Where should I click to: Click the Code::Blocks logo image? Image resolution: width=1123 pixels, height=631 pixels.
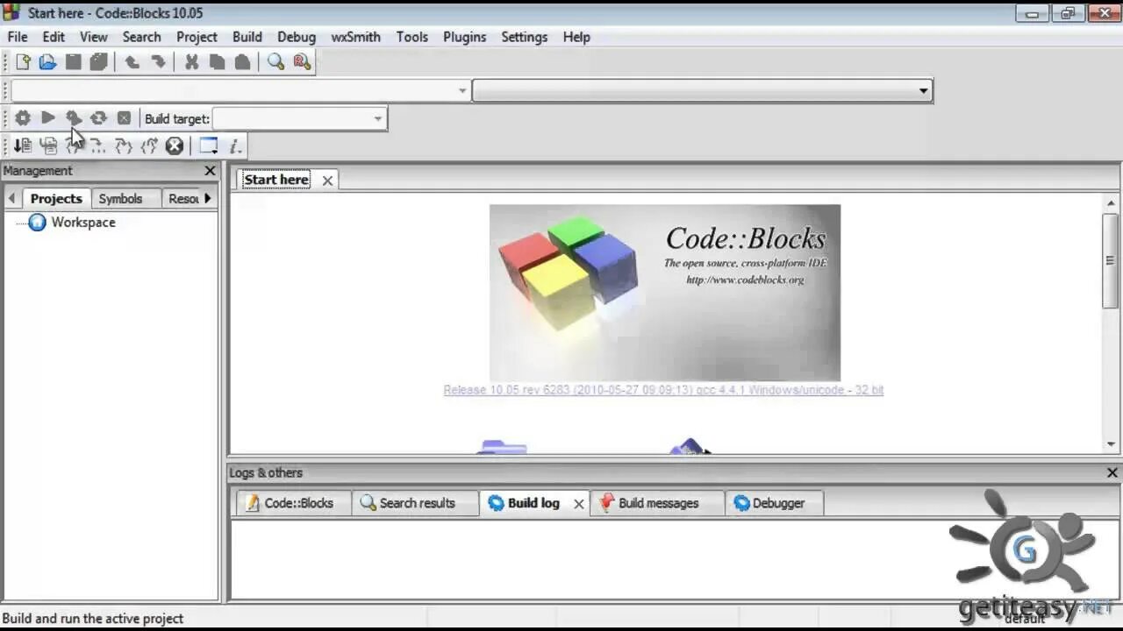click(664, 293)
